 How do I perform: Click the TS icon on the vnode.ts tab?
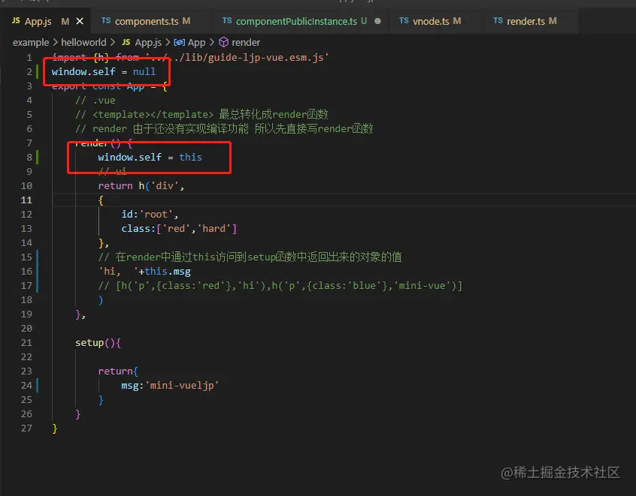pyautogui.click(x=404, y=21)
